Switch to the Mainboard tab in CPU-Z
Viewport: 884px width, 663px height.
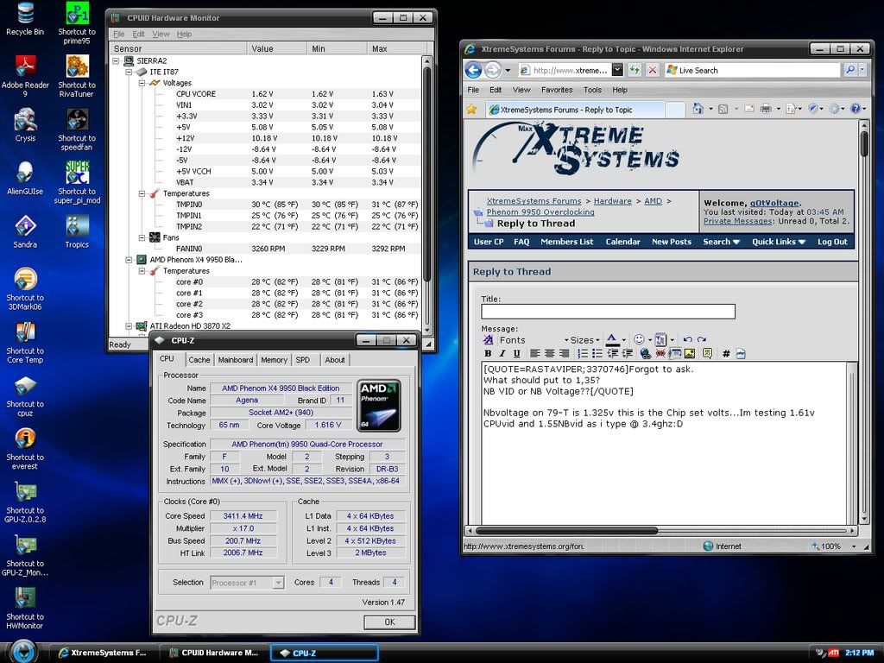(x=236, y=360)
